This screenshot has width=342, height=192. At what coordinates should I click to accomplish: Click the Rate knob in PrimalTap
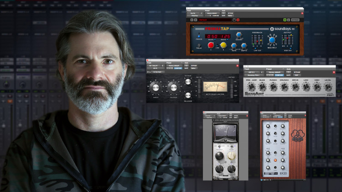point(234,45)
